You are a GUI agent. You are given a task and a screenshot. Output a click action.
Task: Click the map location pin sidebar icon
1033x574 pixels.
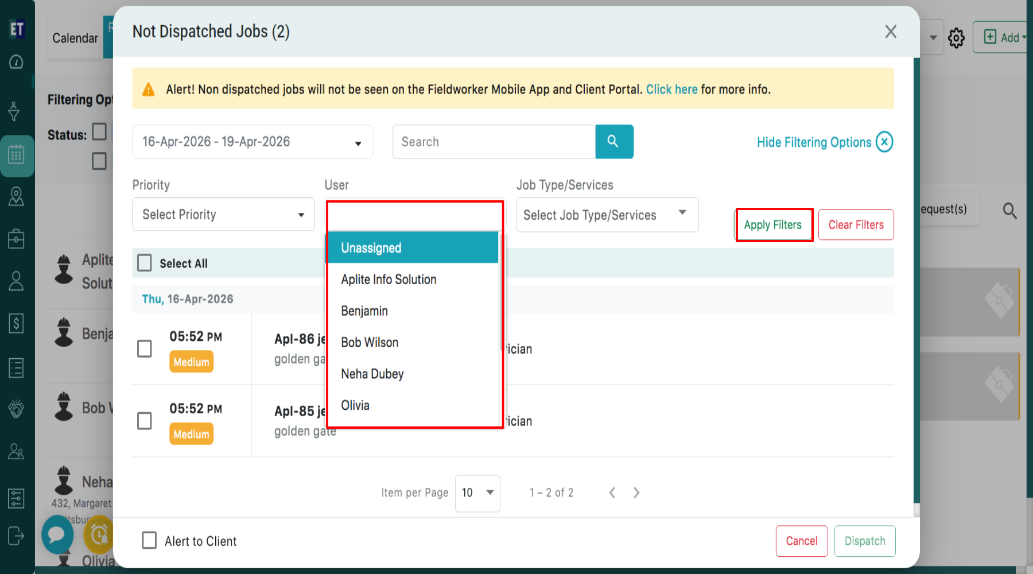[x=16, y=196]
